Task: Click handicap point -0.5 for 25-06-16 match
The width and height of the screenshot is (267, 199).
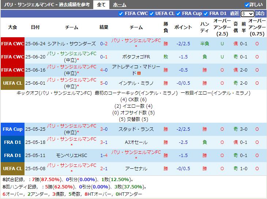Action: coord(183,70)
